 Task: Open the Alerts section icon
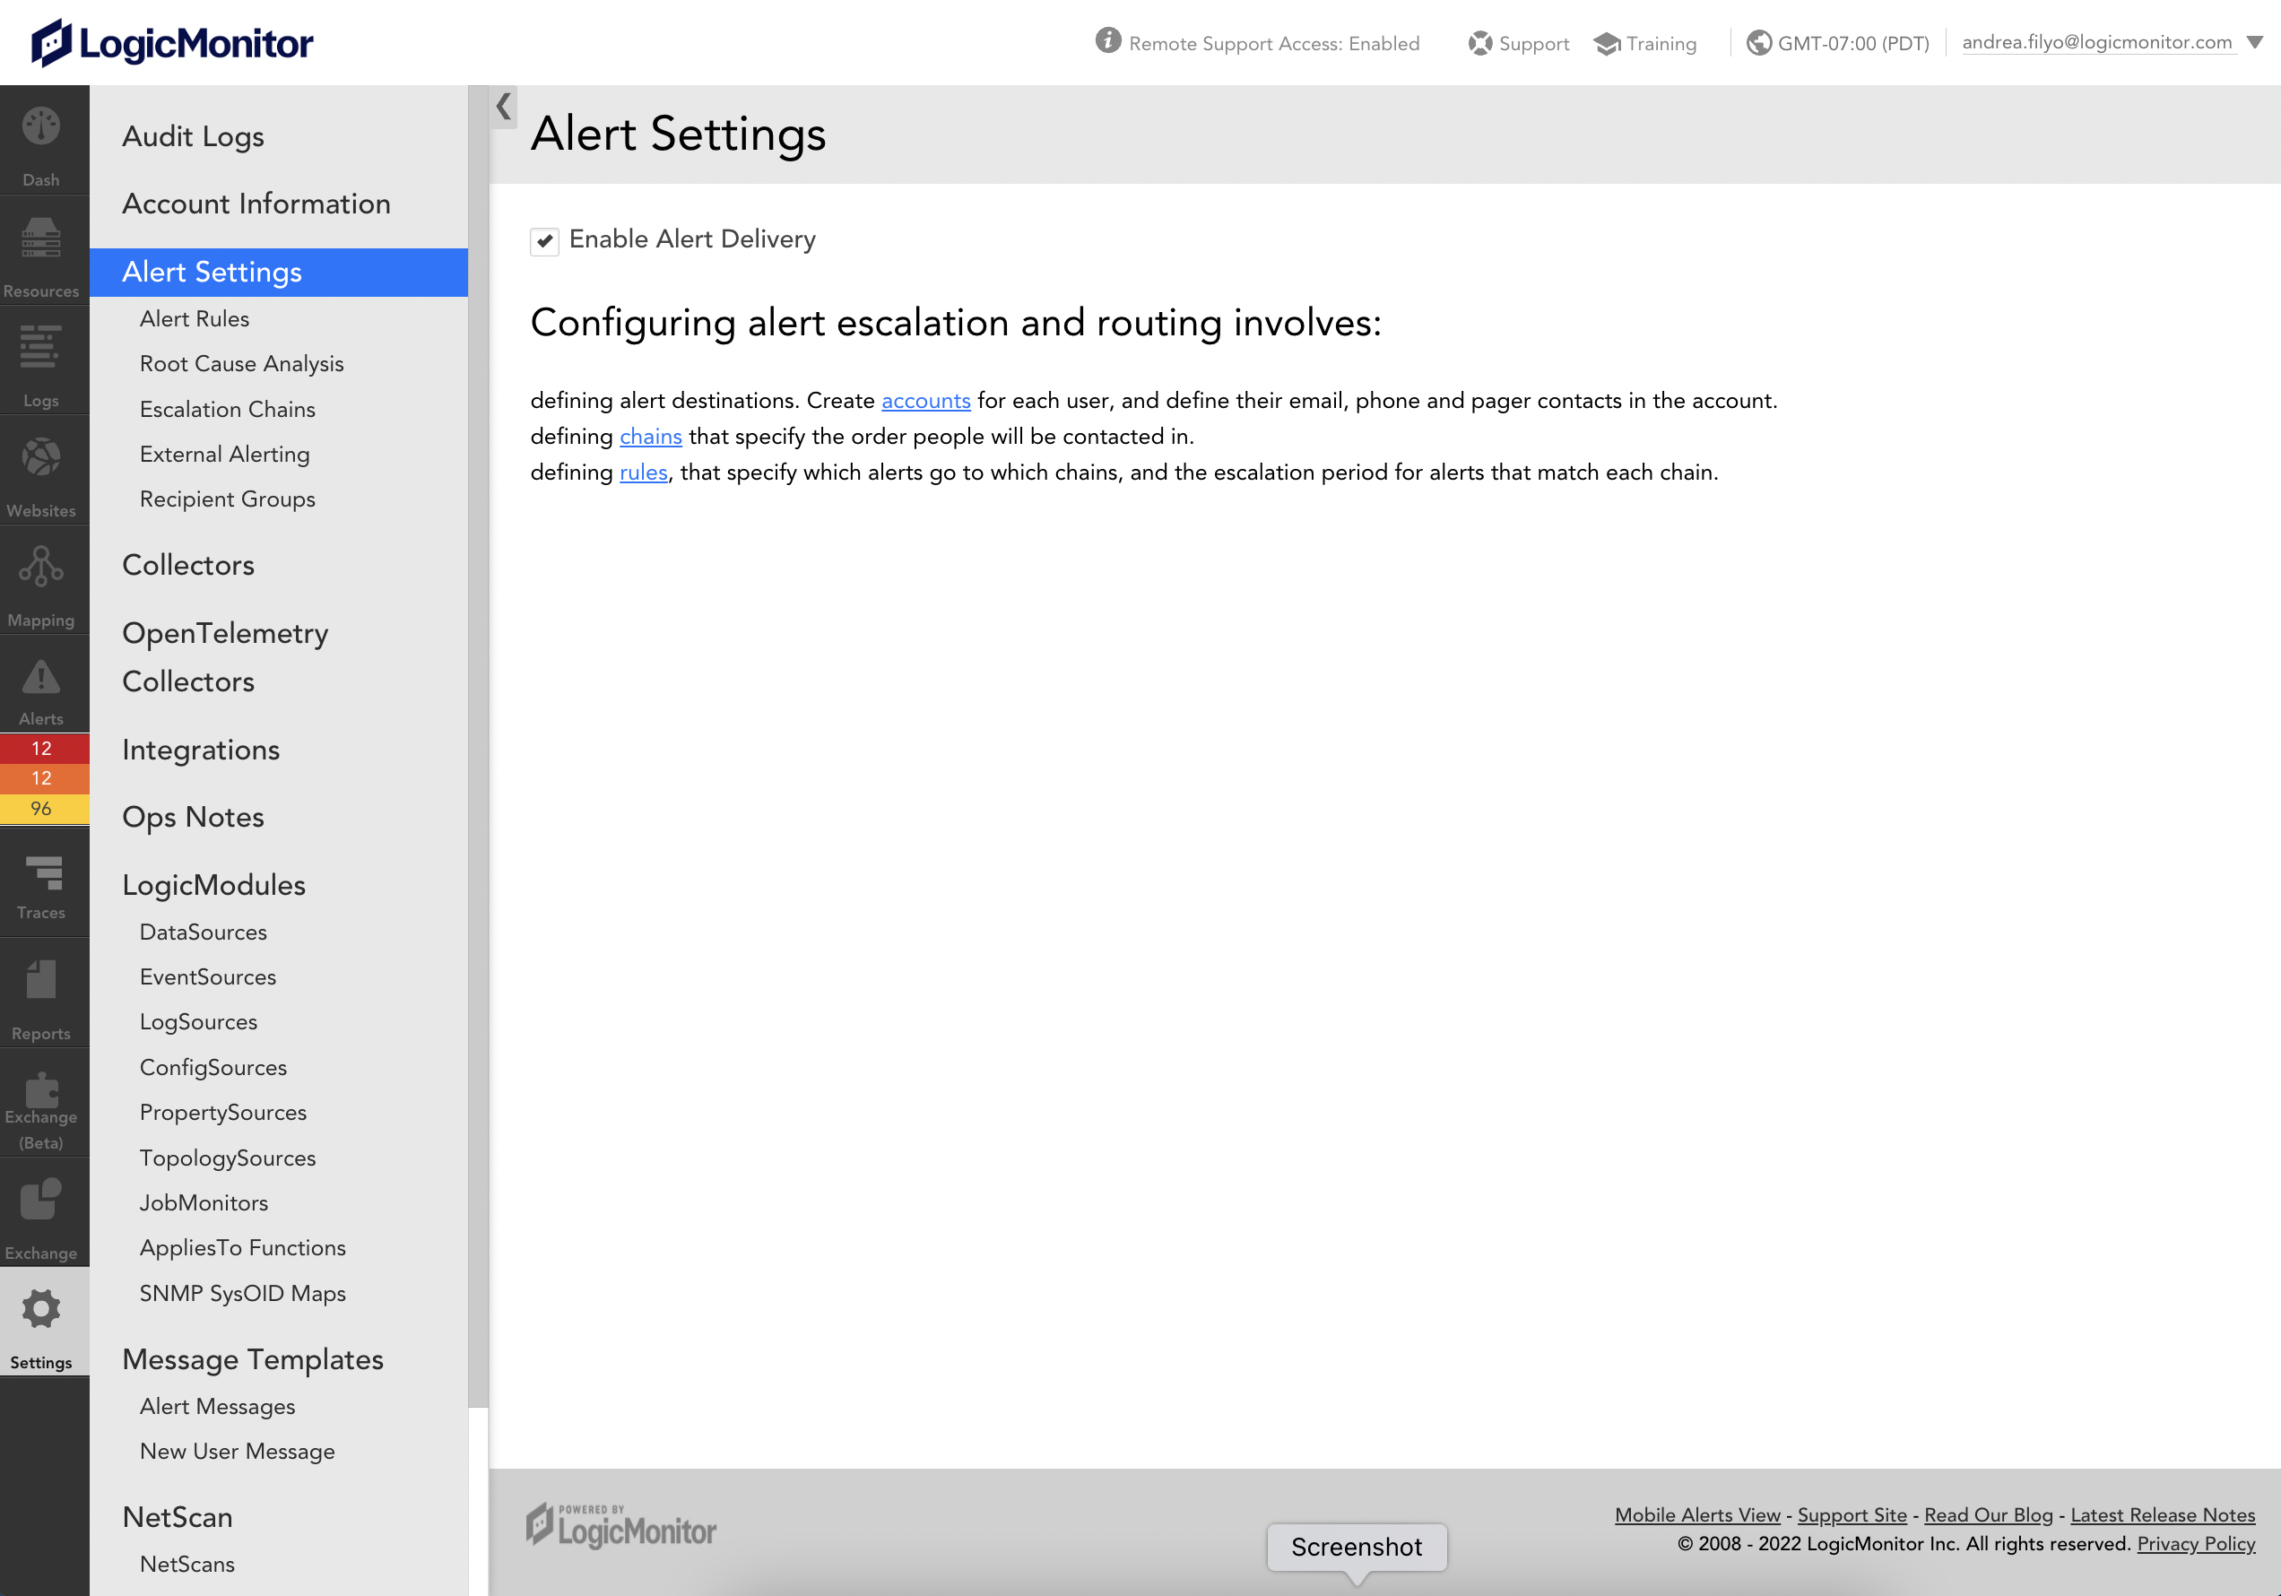pos(40,677)
